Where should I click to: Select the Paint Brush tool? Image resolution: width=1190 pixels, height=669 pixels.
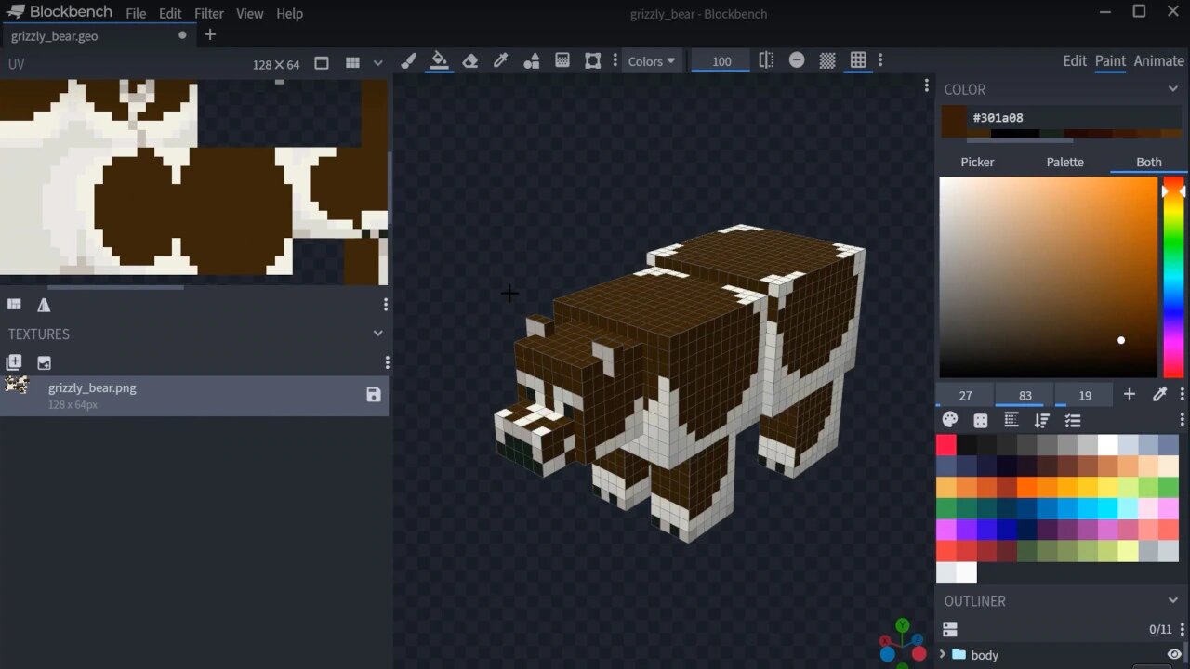point(408,61)
